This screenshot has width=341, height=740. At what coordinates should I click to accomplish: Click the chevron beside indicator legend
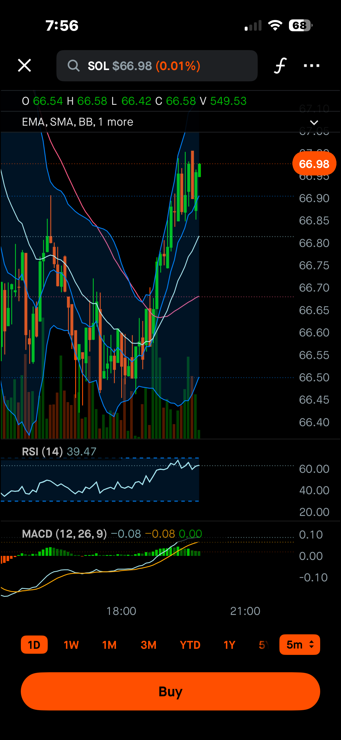314,122
